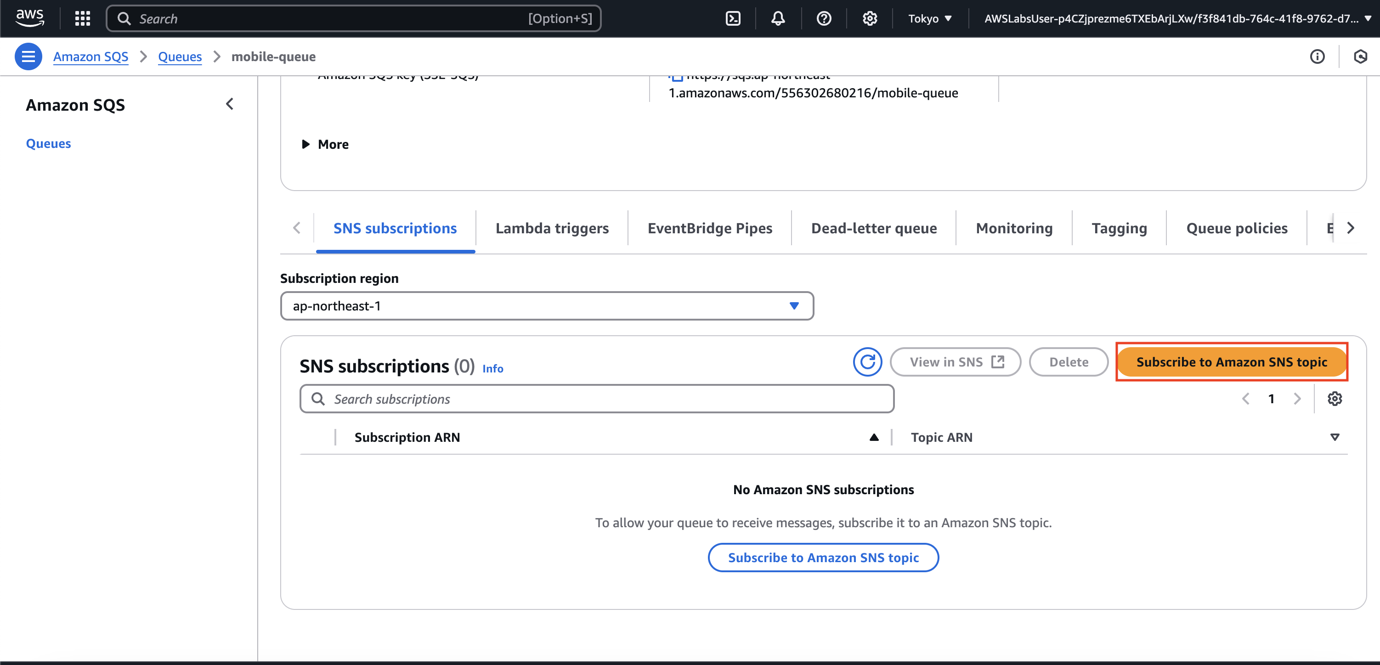This screenshot has width=1380, height=665.
Task: Switch to the Lambda triggers tab
Action: point(552,229)
